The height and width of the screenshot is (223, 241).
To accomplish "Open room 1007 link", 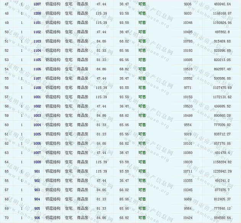I will pos(37,153).
